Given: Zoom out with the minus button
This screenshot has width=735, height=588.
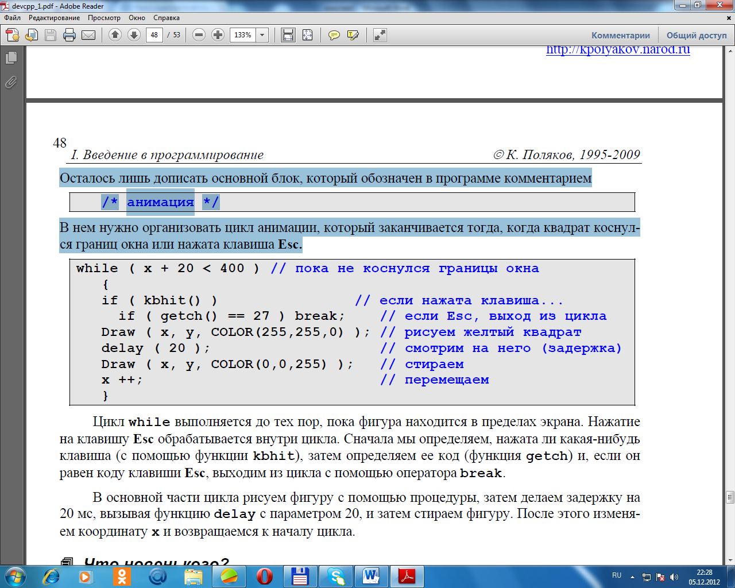Looking at the screenshot, I should point(199,35).
